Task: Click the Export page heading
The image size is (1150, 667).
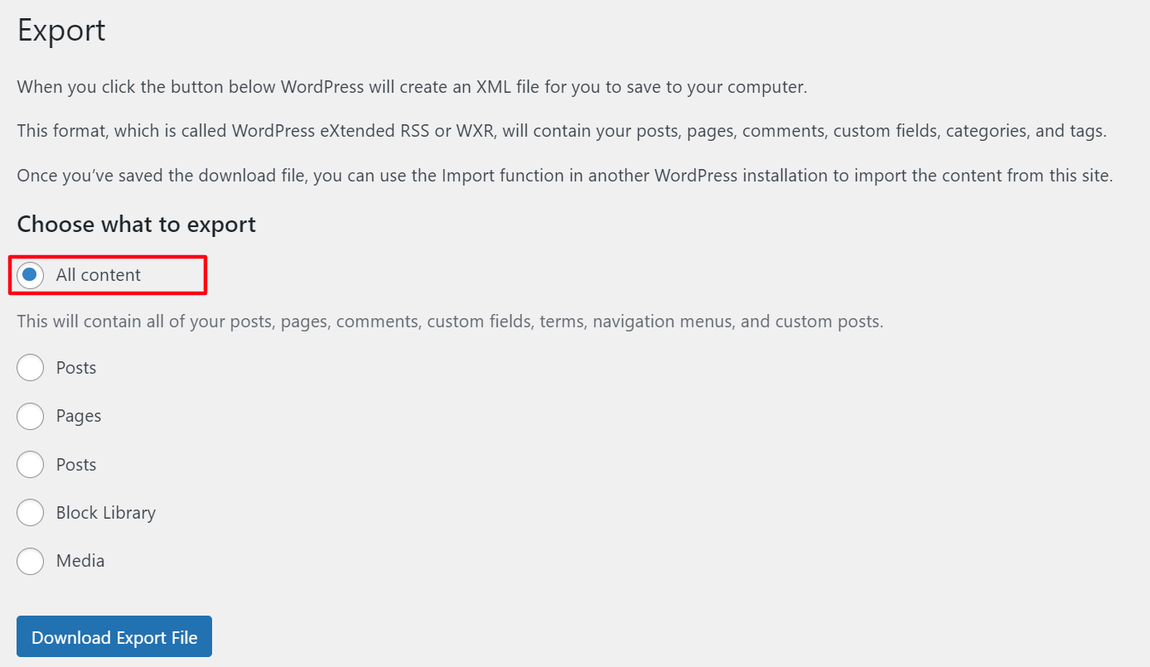Action: (x=61, y=31)
